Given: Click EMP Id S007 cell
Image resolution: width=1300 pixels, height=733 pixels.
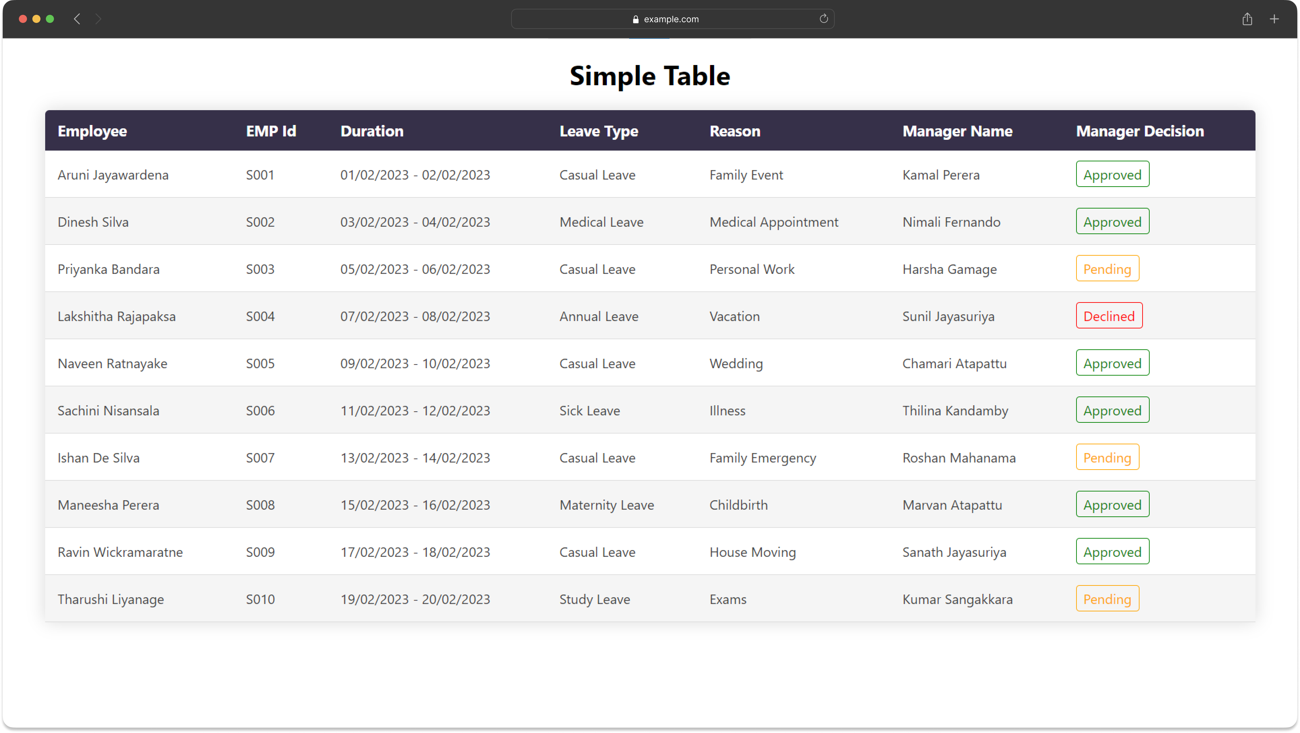Looking at the screenshot, I should pos(260,458).
